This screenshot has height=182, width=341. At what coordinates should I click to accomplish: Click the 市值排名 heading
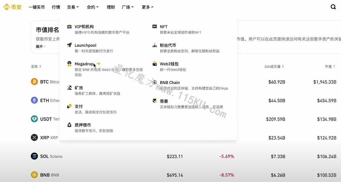pos(47,30)
